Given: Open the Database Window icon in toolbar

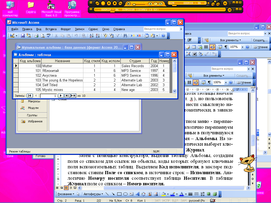Looking at the screenshot, I should pos(147,36).
